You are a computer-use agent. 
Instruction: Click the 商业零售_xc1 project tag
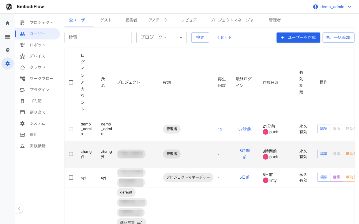(x=131, y=222)
